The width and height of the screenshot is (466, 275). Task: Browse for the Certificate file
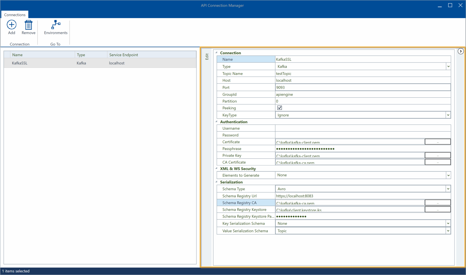(437, 142)
